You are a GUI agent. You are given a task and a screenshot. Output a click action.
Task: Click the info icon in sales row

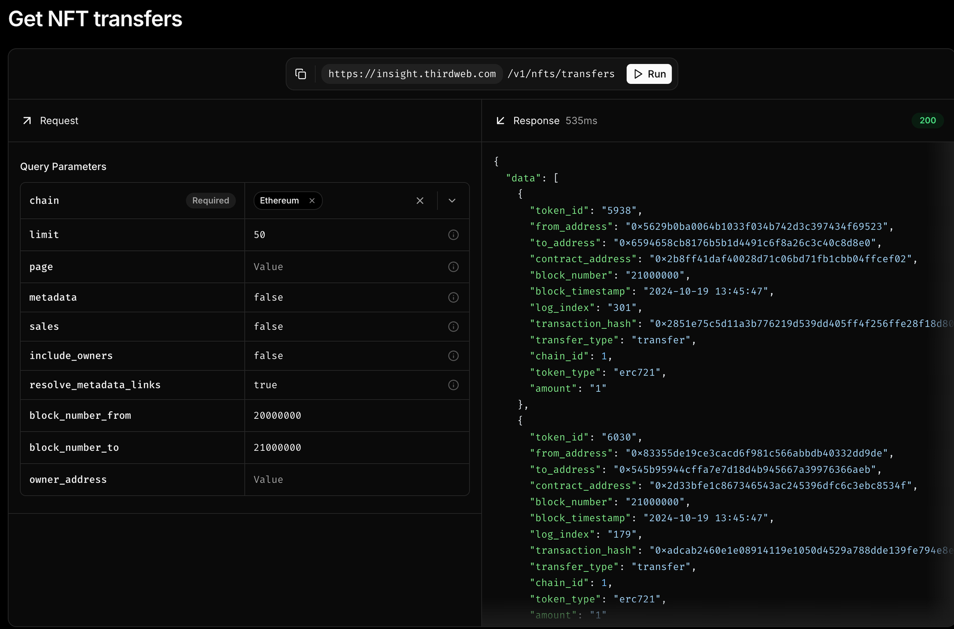(453, 326)
